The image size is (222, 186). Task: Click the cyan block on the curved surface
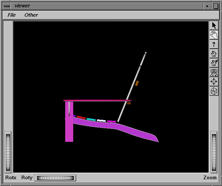click(x=91, y=119)
